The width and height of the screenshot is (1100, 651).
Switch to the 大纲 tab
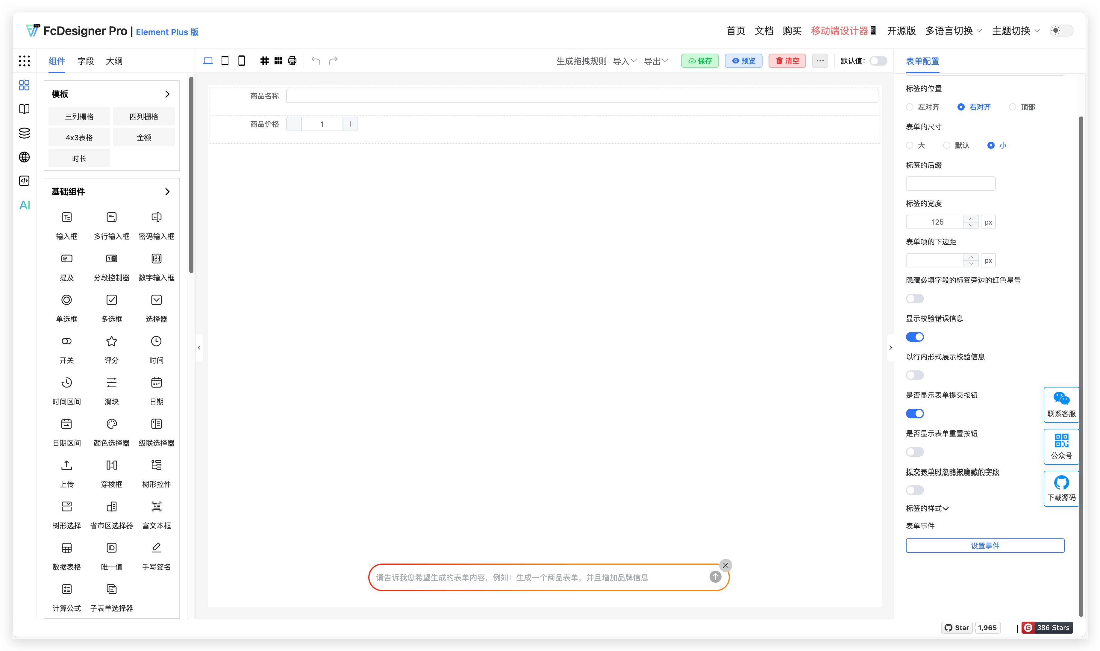114,61
